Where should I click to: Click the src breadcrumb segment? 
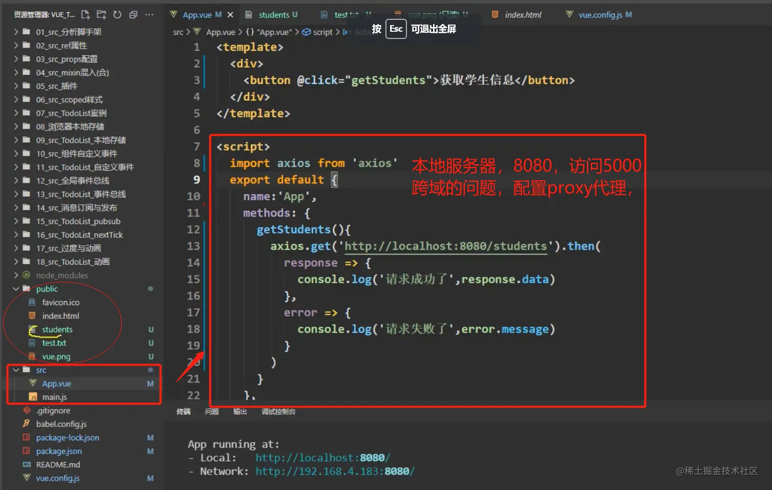pos(178,32)
